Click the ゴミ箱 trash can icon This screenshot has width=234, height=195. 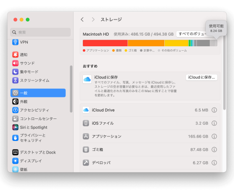click(86, 150)
